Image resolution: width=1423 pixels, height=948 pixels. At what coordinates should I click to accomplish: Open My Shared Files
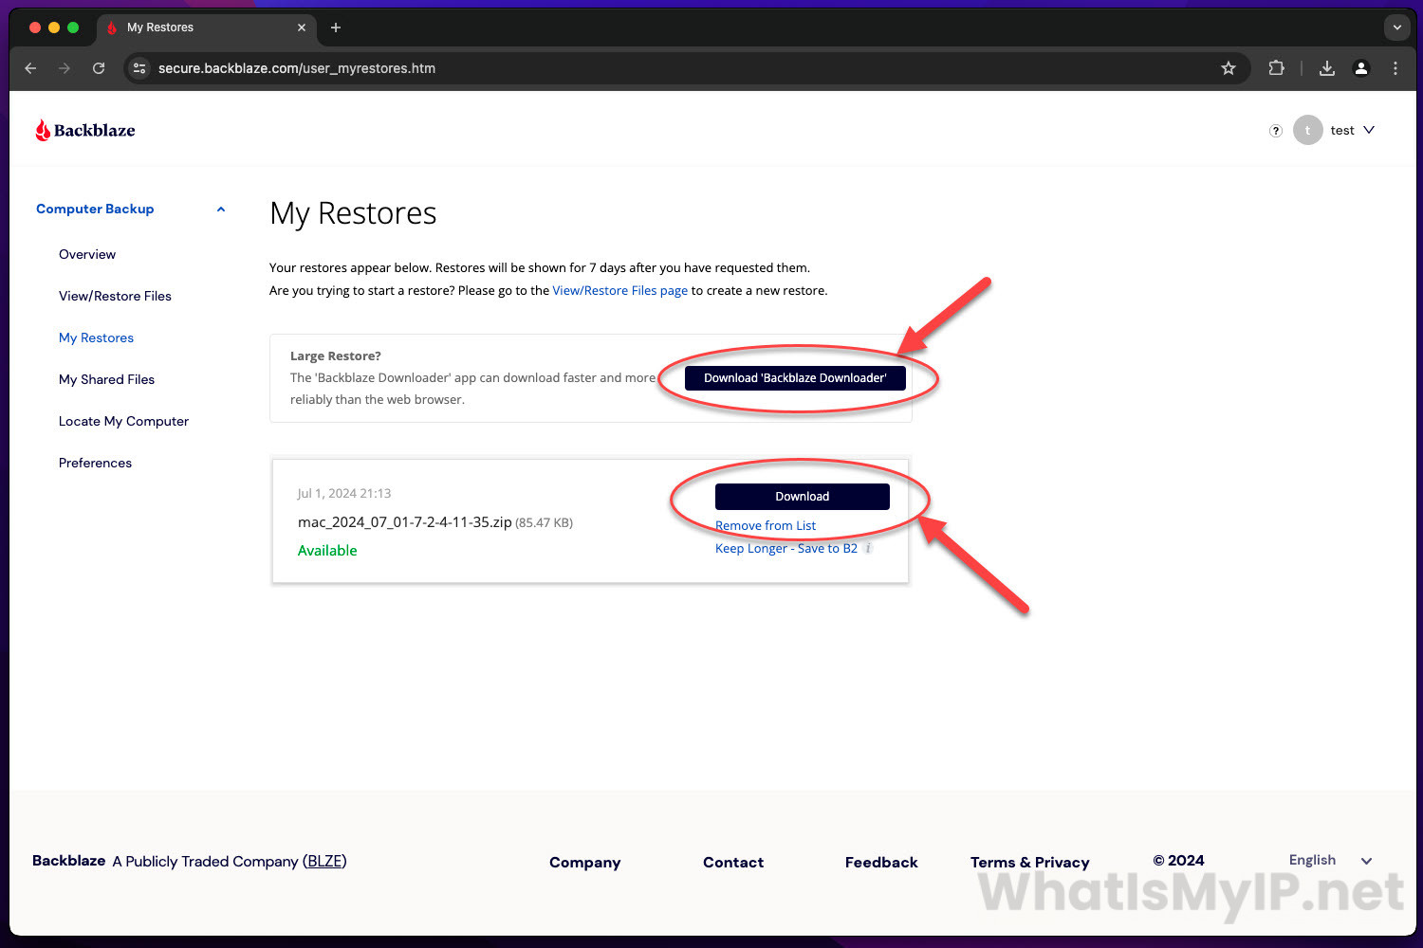pyautogui.click(x=106, y=379)
